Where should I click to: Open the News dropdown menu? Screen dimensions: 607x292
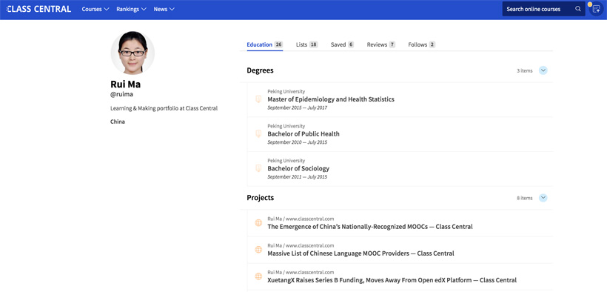[164, 9]
